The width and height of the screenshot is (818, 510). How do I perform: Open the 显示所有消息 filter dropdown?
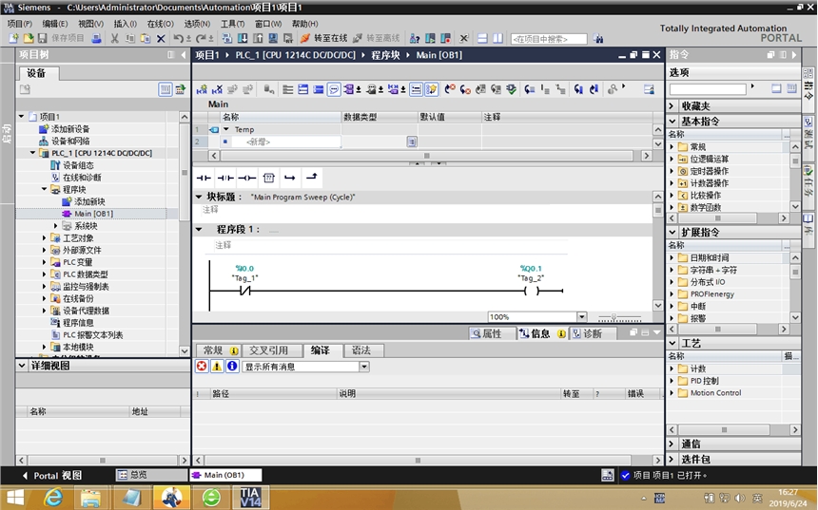[x=364, y=367]
